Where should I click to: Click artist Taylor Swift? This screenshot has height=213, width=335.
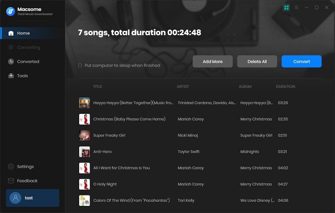pyautogui.click(x=189, y=151)
